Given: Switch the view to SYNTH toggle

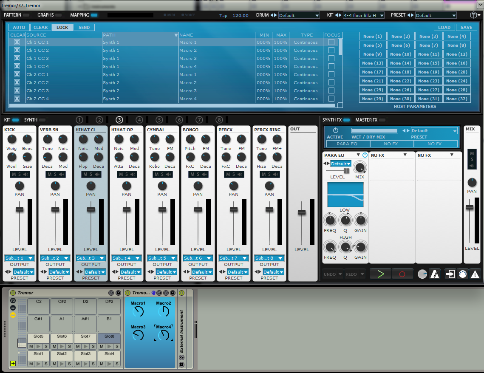Looking at the screenshot, I should pyautogui.click(x=42, y=120).
